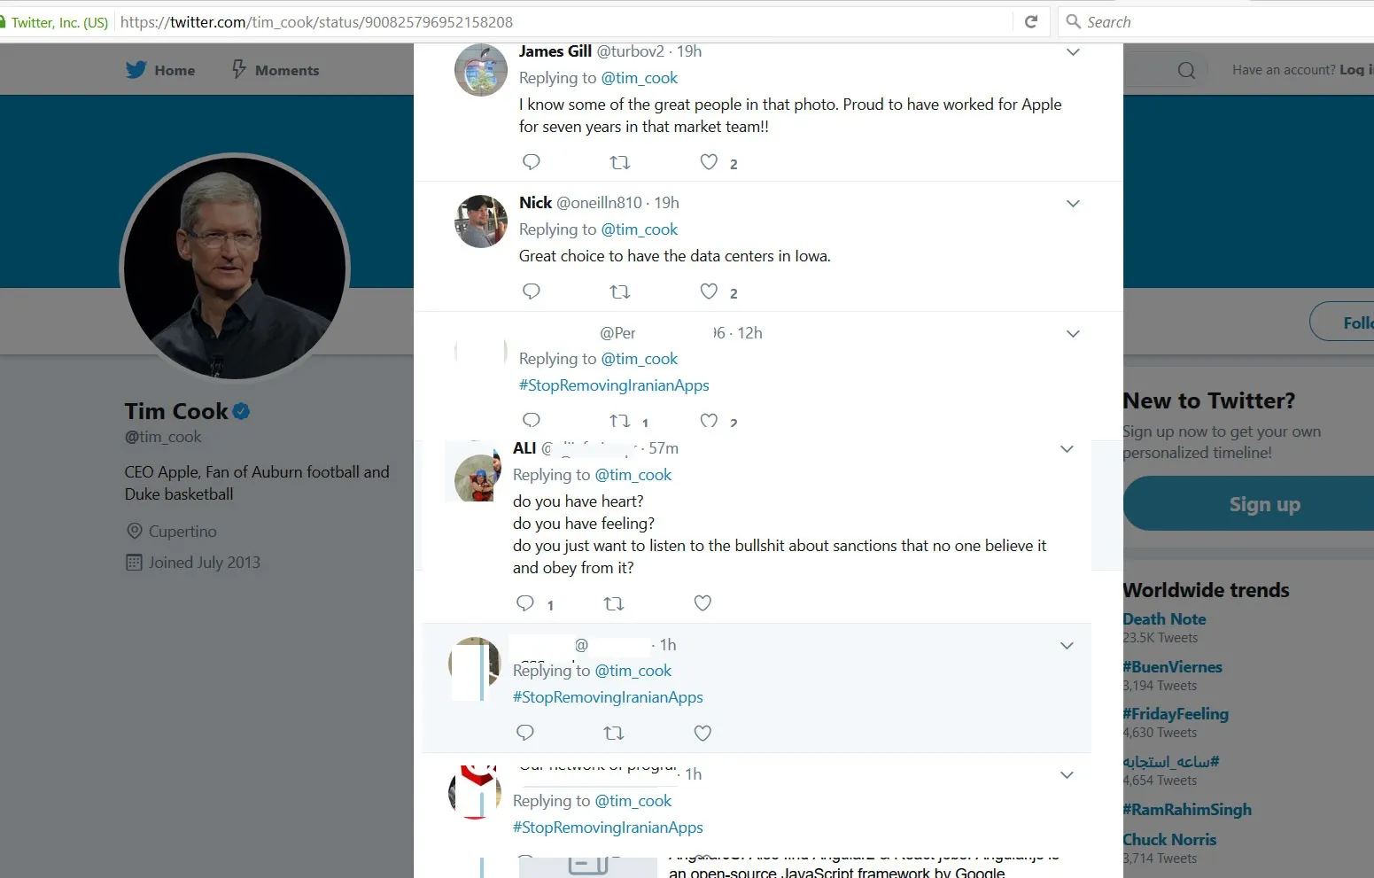Like ALI's reply about sanctions

pos(703,603)
